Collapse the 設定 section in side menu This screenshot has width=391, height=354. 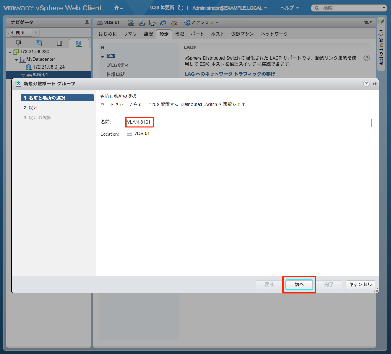[x=102, y=57]
